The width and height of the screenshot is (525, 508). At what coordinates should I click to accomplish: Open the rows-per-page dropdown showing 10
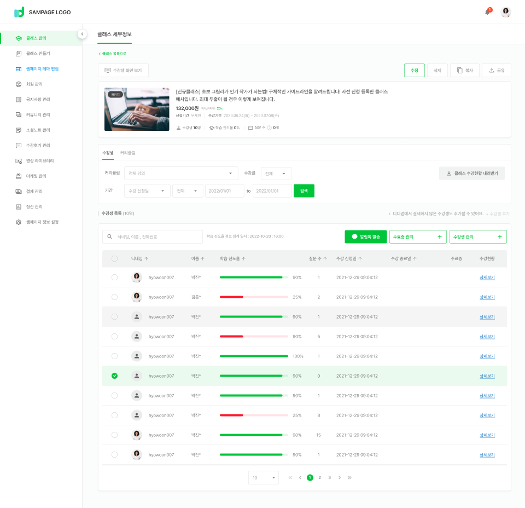click(x=263, y=478)
